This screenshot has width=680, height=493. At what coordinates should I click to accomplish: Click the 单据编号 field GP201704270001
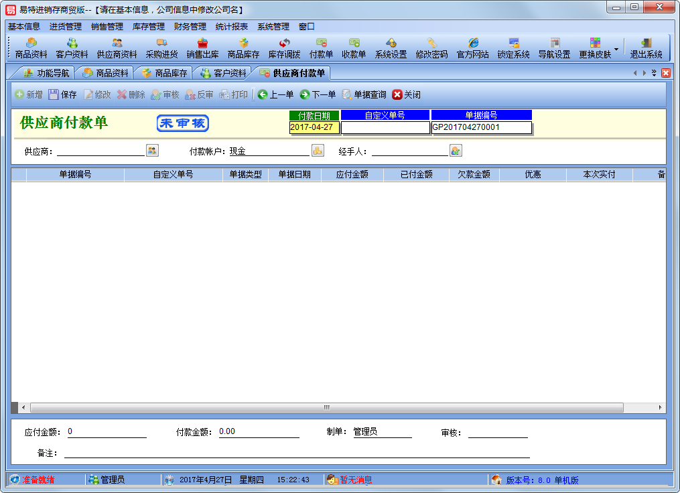(x=482, y=127)
